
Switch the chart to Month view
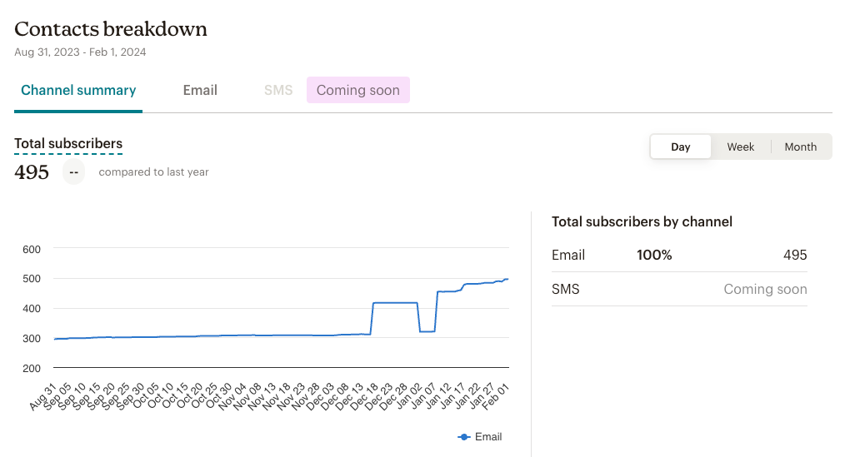click(x=800, y=147)
